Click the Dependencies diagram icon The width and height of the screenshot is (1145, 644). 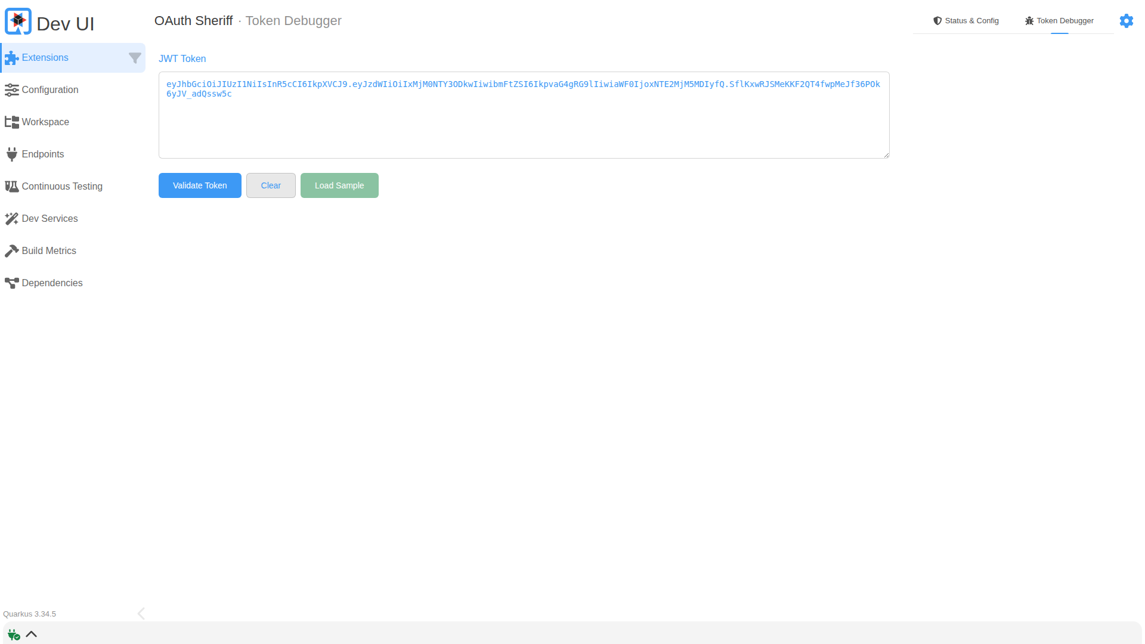pos(11,283)
